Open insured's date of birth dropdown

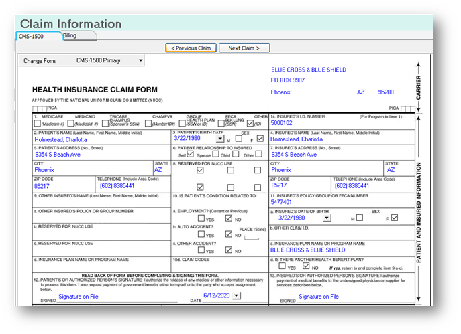(x=327, y=218)
